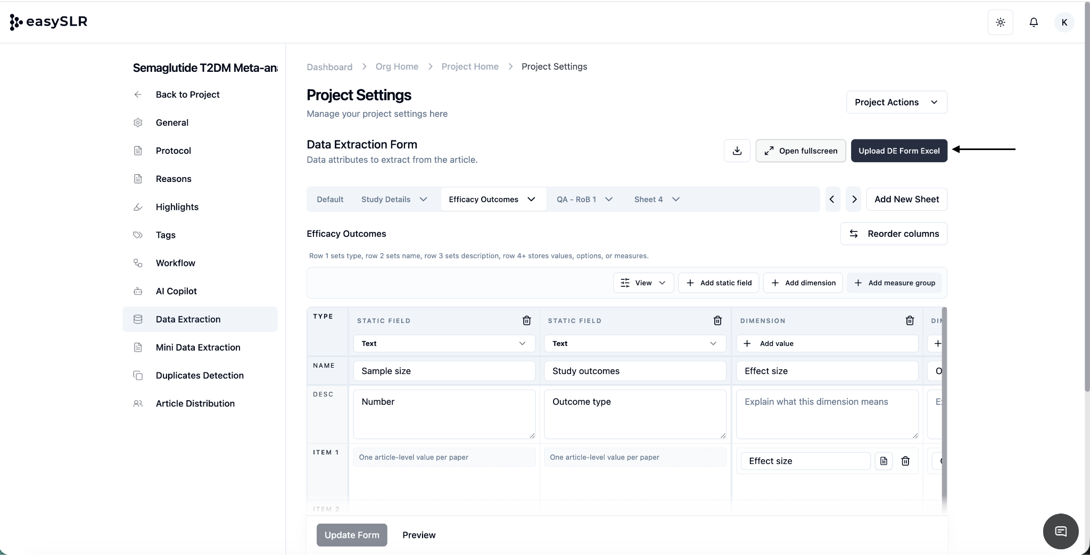Click the Upload DE Form Excel button

(898, 151)
